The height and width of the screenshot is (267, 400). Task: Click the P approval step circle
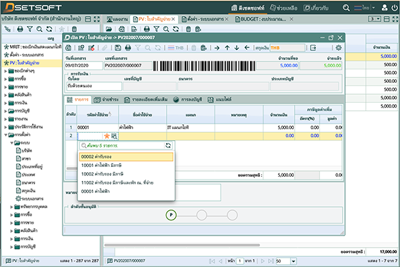[x=171, y=215]
